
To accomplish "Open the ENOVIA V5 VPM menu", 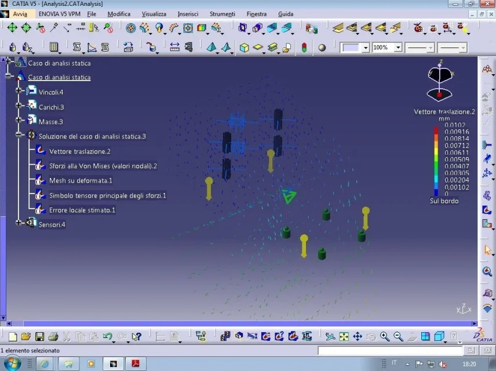I will point(60,14).
